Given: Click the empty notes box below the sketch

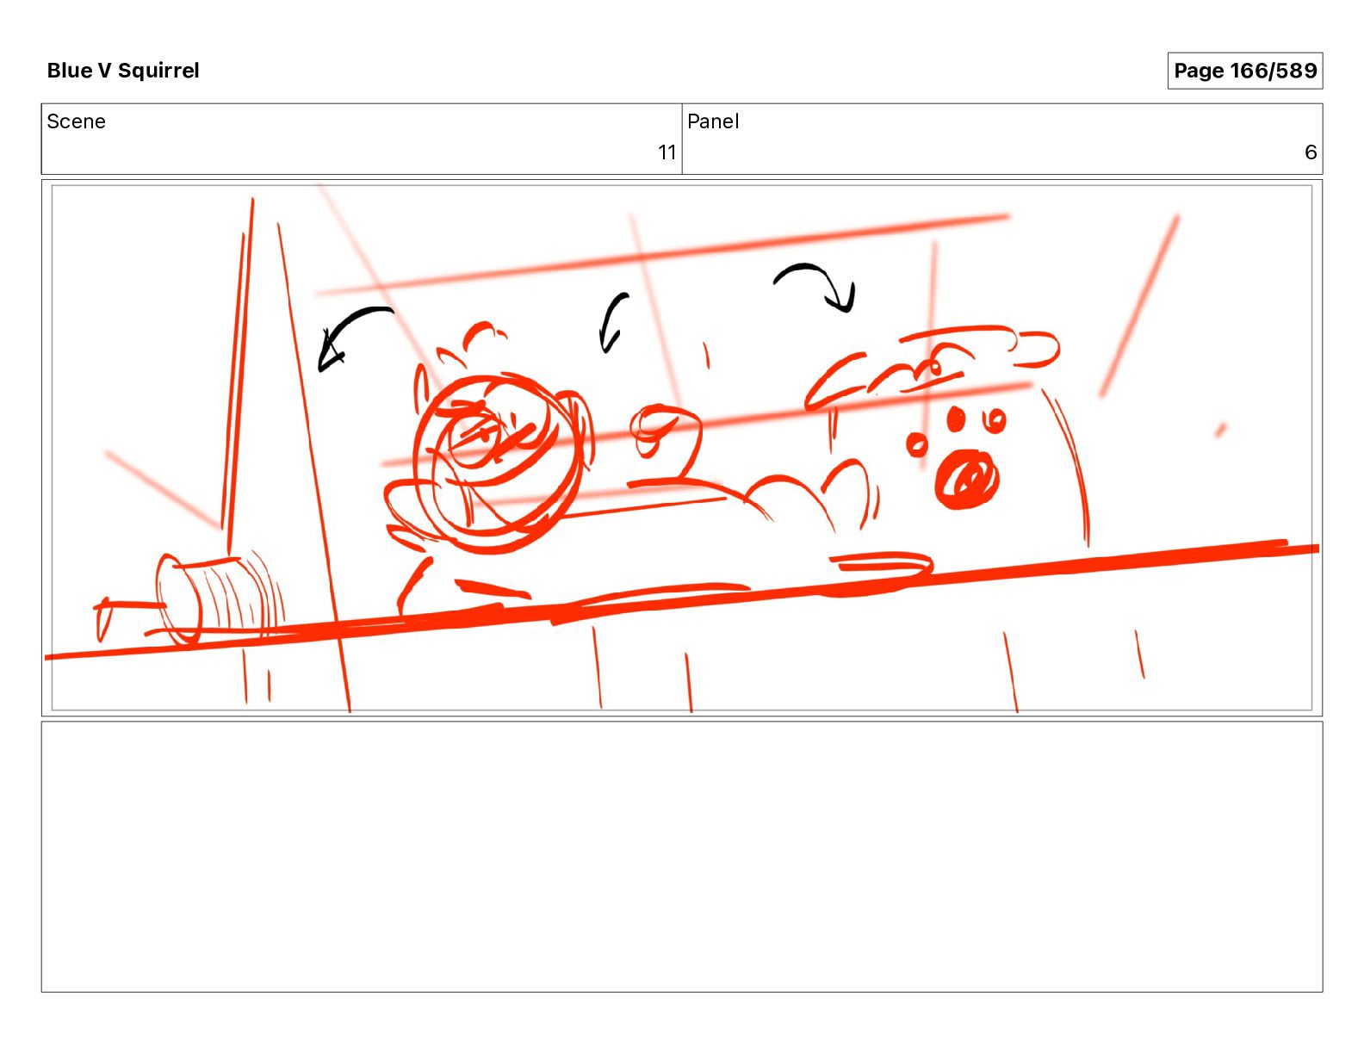Looking at the screenshot, I should pos(682,857).
